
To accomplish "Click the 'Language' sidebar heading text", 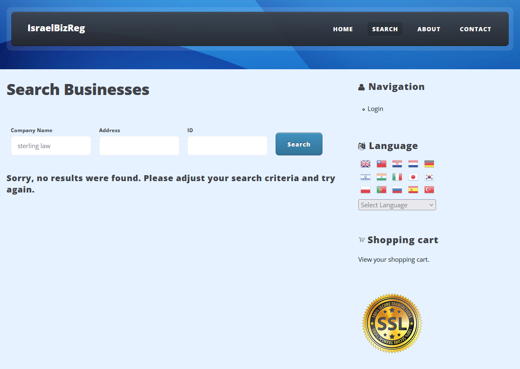I will 393,146.
